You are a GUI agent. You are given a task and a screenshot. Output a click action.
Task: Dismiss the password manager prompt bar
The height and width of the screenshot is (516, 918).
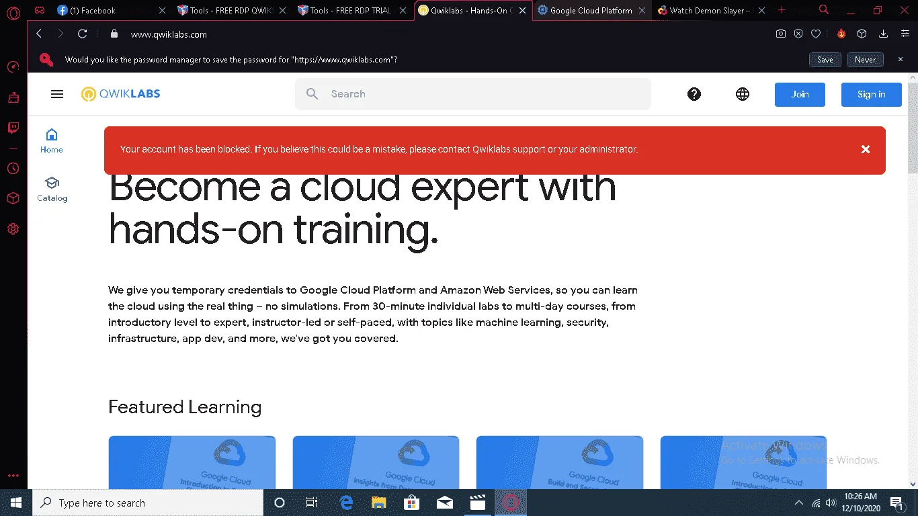pos(901,59)
